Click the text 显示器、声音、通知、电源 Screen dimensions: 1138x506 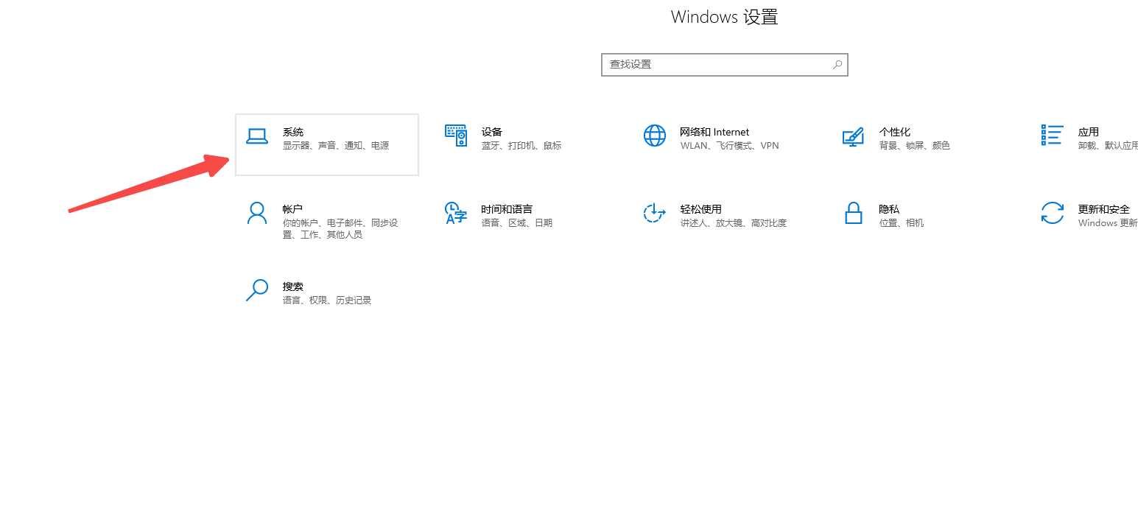coord(336,146)
